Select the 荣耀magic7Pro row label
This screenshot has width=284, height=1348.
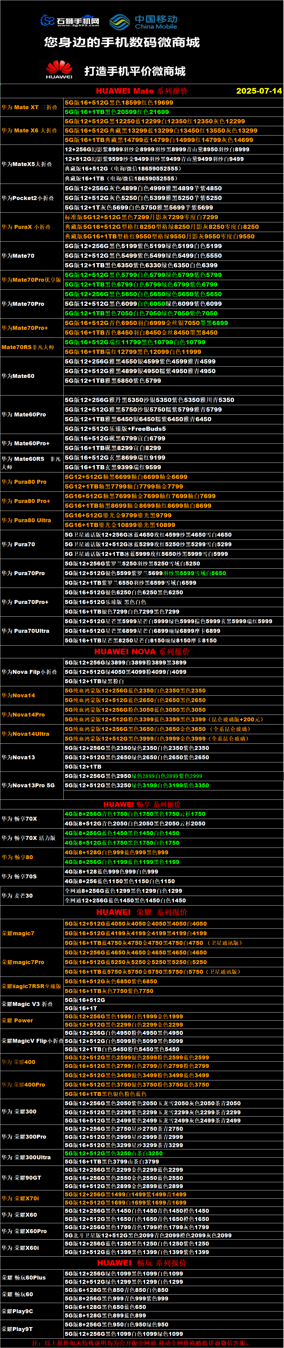click(x=23, y=962)
